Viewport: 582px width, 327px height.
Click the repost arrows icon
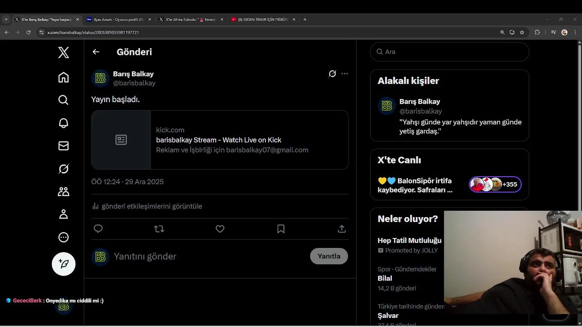(159, 229)
